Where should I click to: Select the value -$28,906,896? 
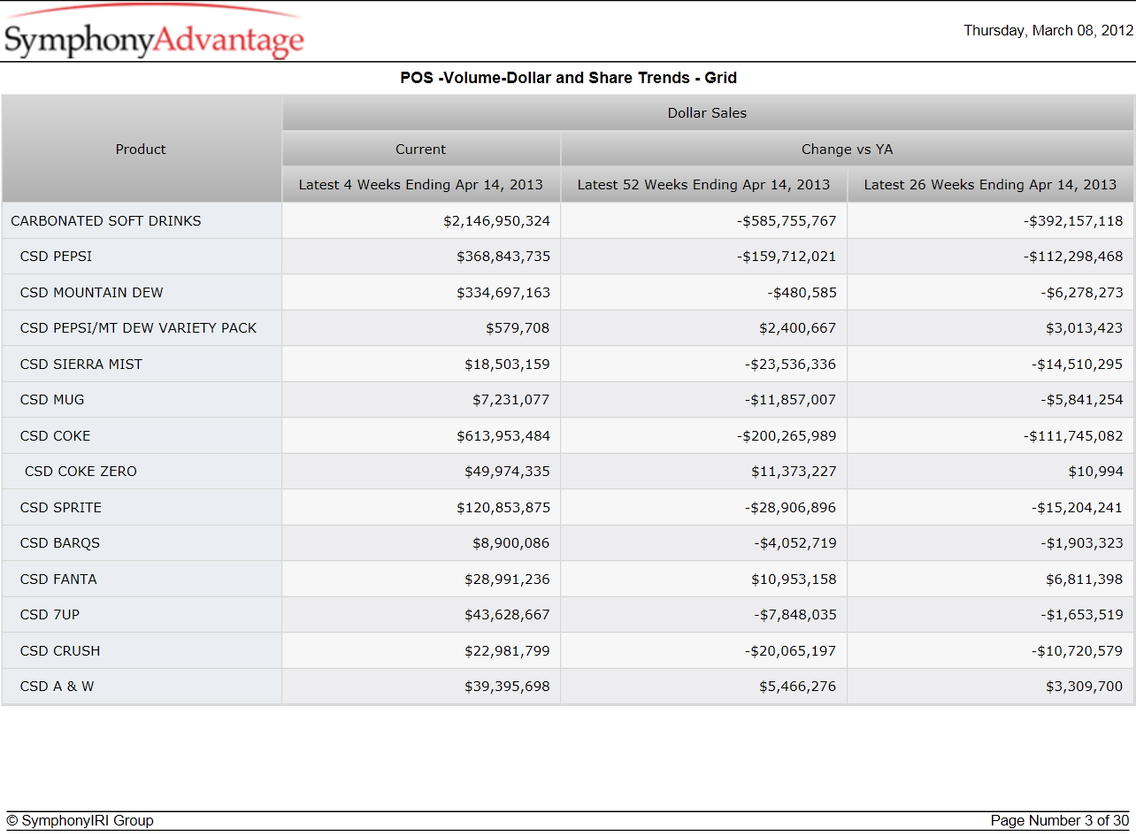790,508
